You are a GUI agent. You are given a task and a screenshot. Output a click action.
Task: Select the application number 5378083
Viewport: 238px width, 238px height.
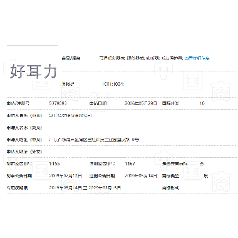pyautogui.click(x=58, y=103)
